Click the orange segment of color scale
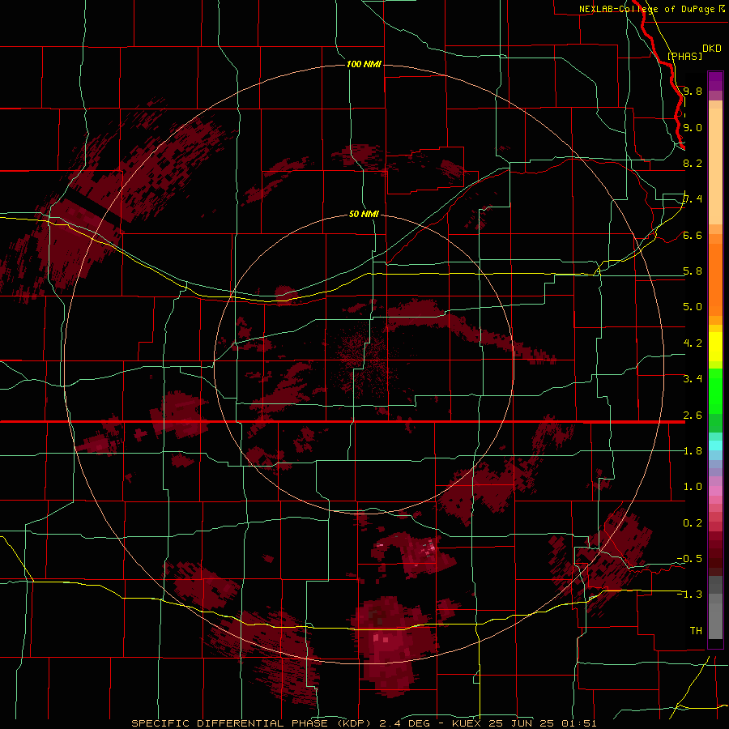The height and width of the screenshot is (729, 729). point(715,279)
